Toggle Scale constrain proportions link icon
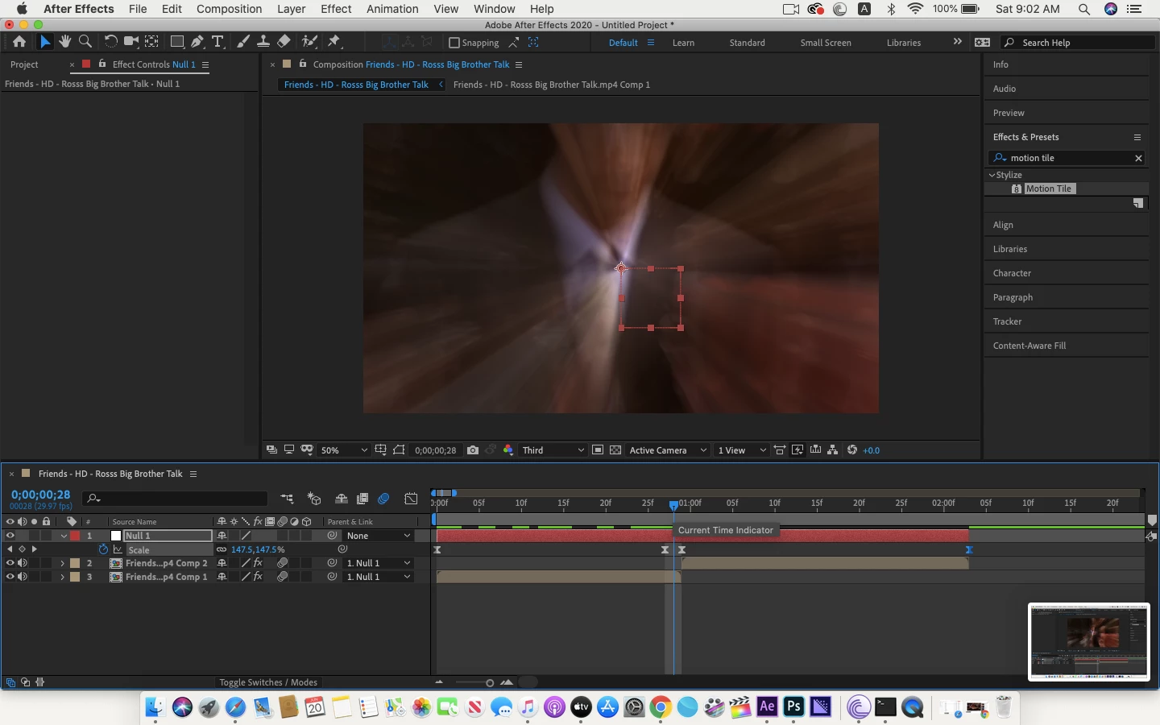The height and width of the screenshot is (725, 1160). tap(222, 549)
